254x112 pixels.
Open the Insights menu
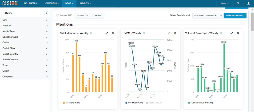(85, 3)
